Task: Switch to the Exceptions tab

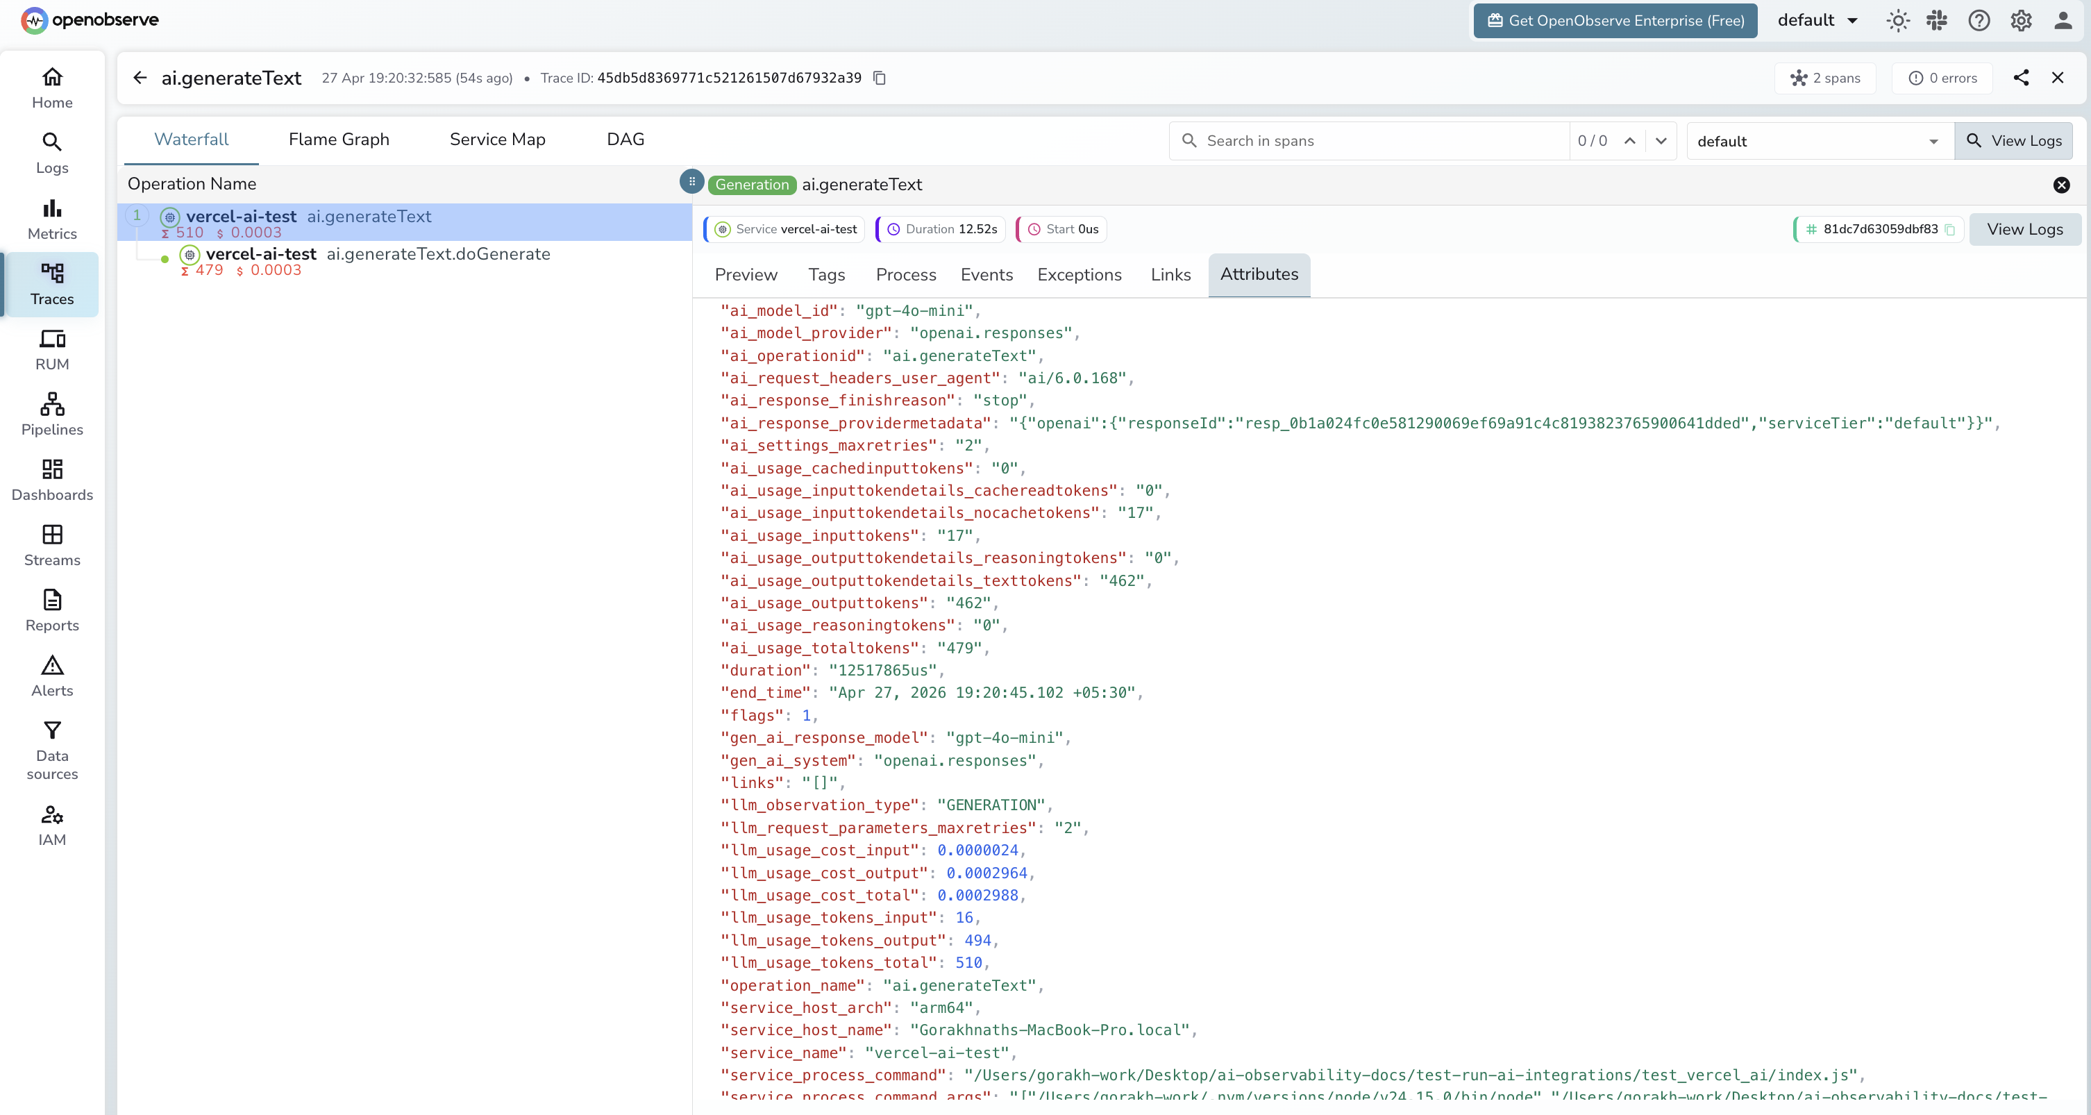Action: pyautogui.click(x=1080, y=274)
